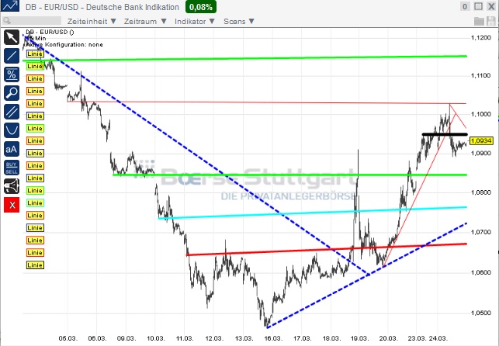Screen dimensions: 499x346
Task: Select the arrow pointer tool
Action: tap(12, 37)
